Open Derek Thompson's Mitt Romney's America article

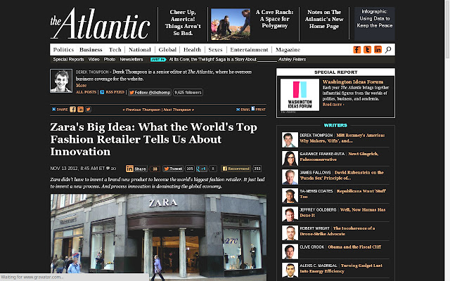tap(342, 138)
